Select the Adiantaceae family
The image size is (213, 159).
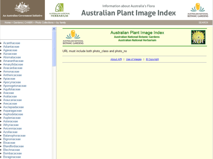pos(11,47)
